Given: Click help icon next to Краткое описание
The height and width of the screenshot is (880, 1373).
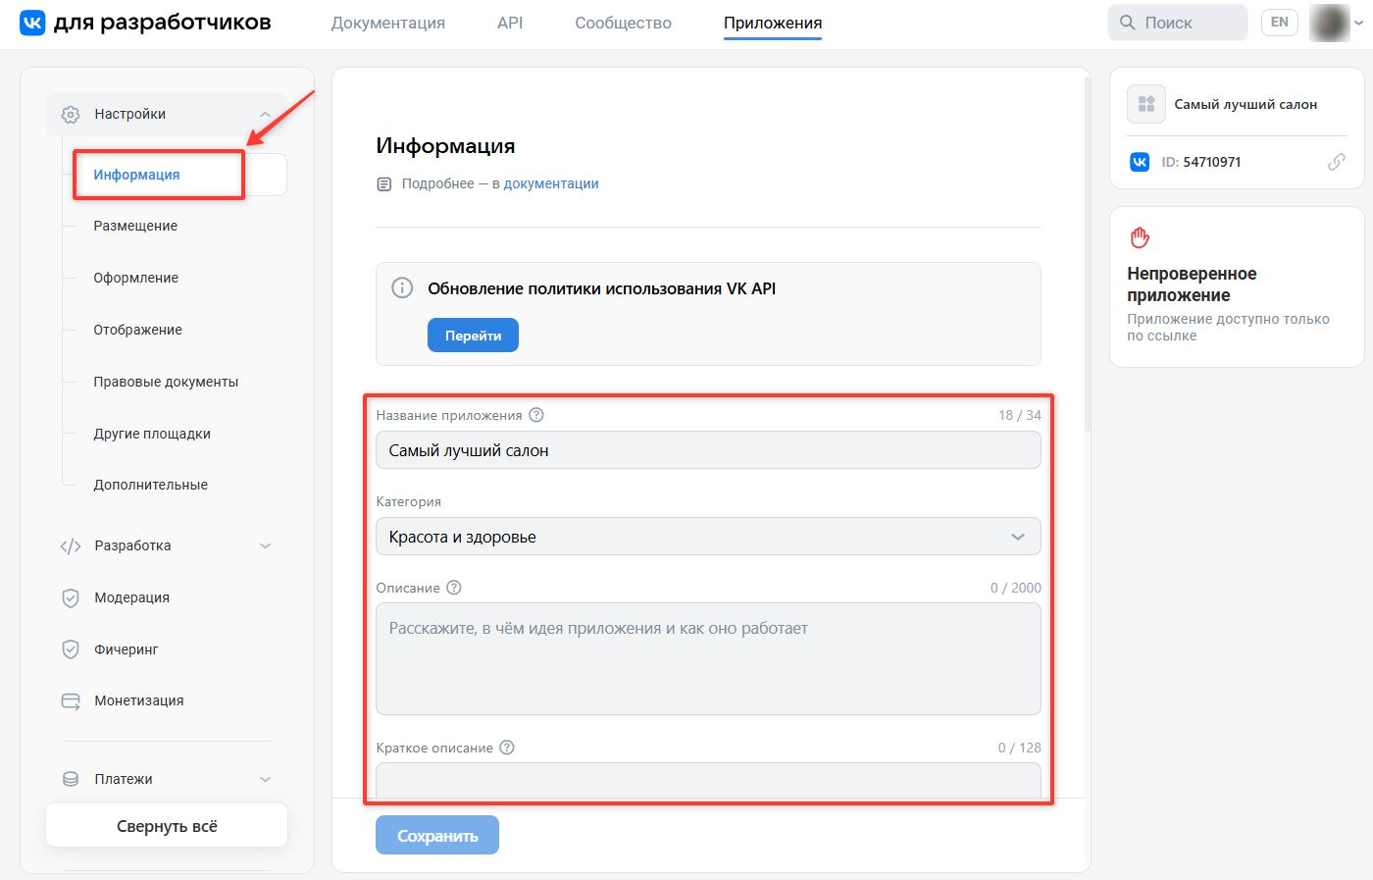Looking at the screenshot, I should tap(507, 748).
